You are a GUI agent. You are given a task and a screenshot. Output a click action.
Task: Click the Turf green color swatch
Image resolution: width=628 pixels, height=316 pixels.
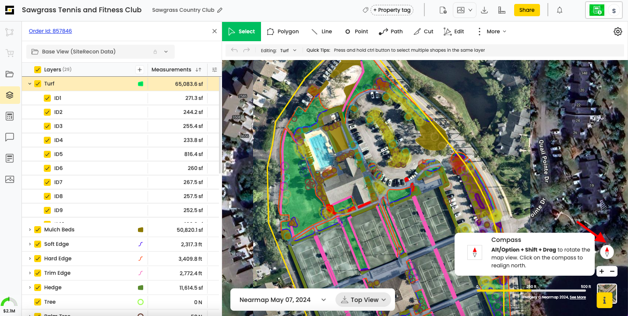click(141, 84)
